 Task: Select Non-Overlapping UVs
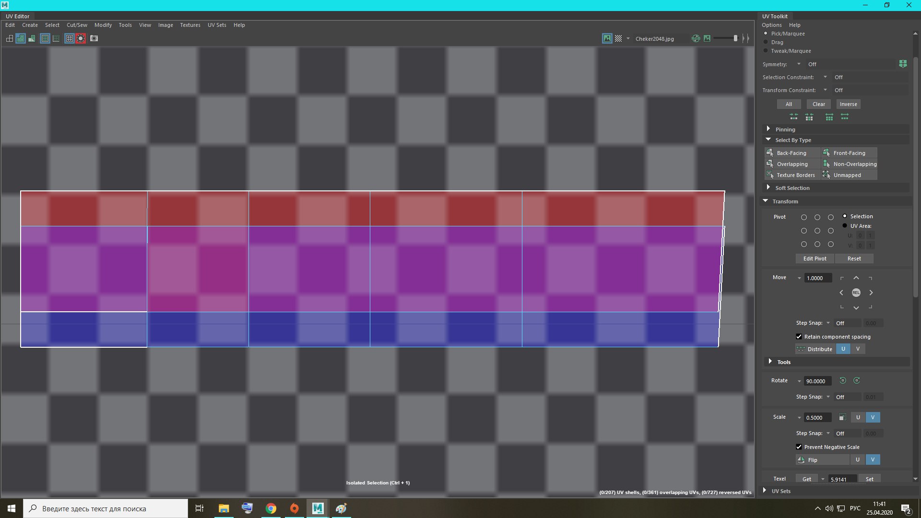click(x=849, y=164)
